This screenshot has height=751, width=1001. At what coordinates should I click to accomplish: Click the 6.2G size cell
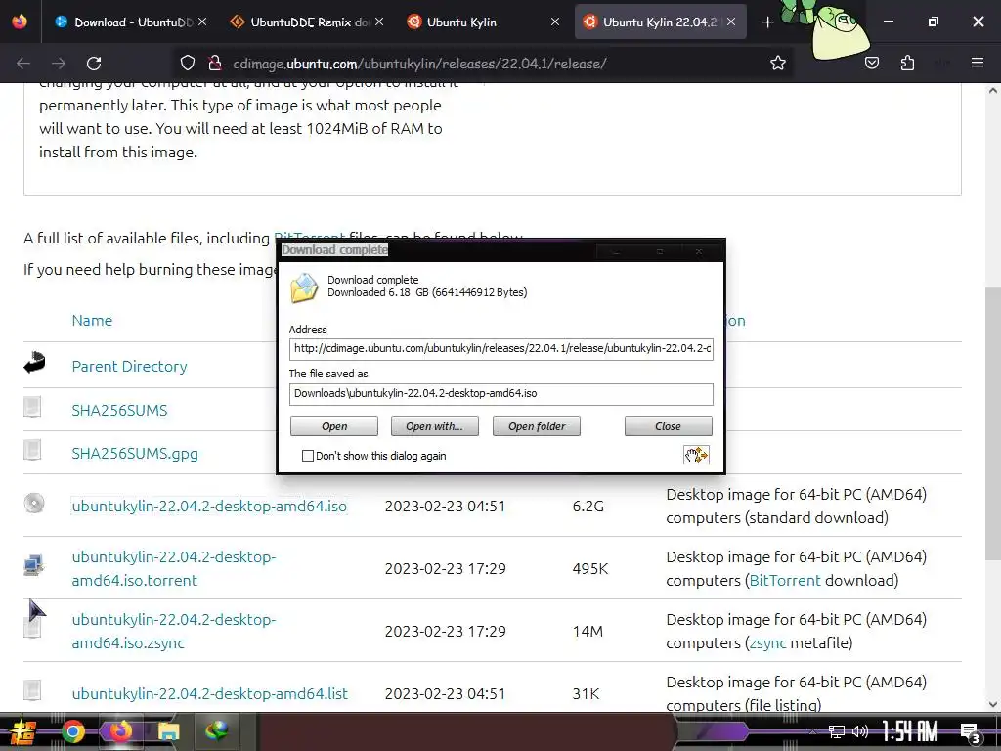588,506
